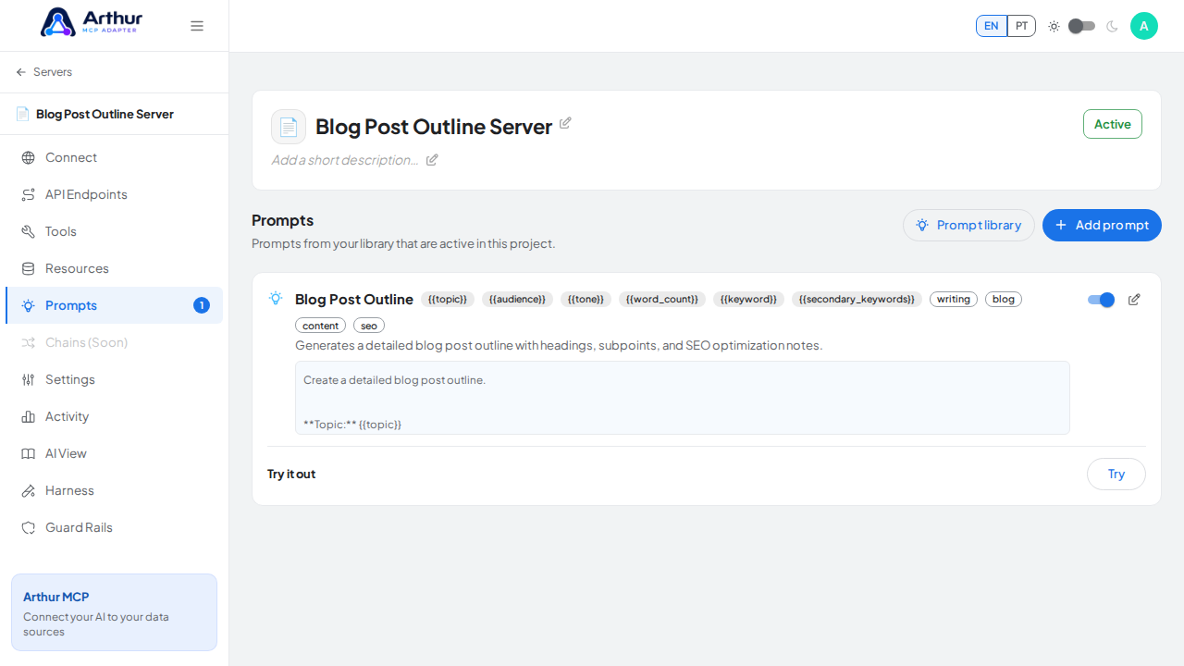Click the shield Guard Rails icon

coord(29,527)
